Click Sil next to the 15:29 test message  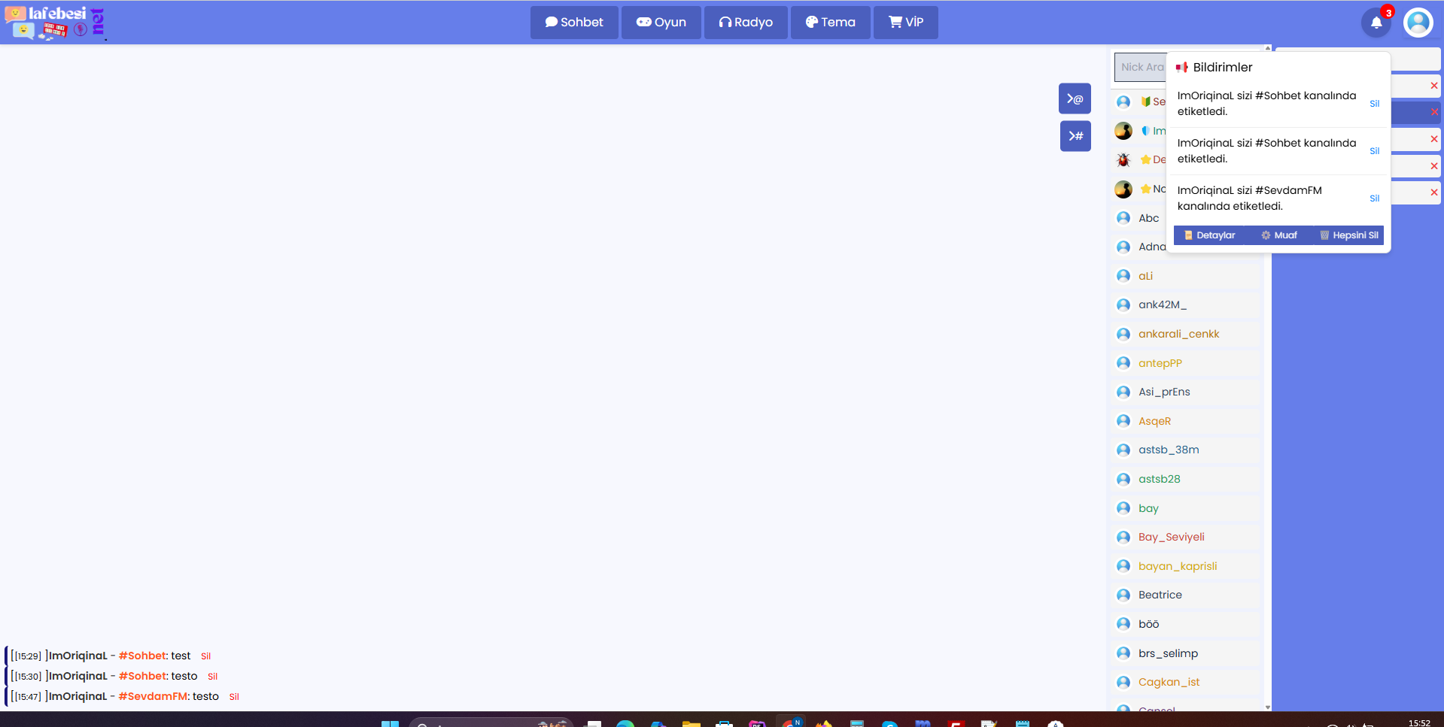click(x=205, y=656)
